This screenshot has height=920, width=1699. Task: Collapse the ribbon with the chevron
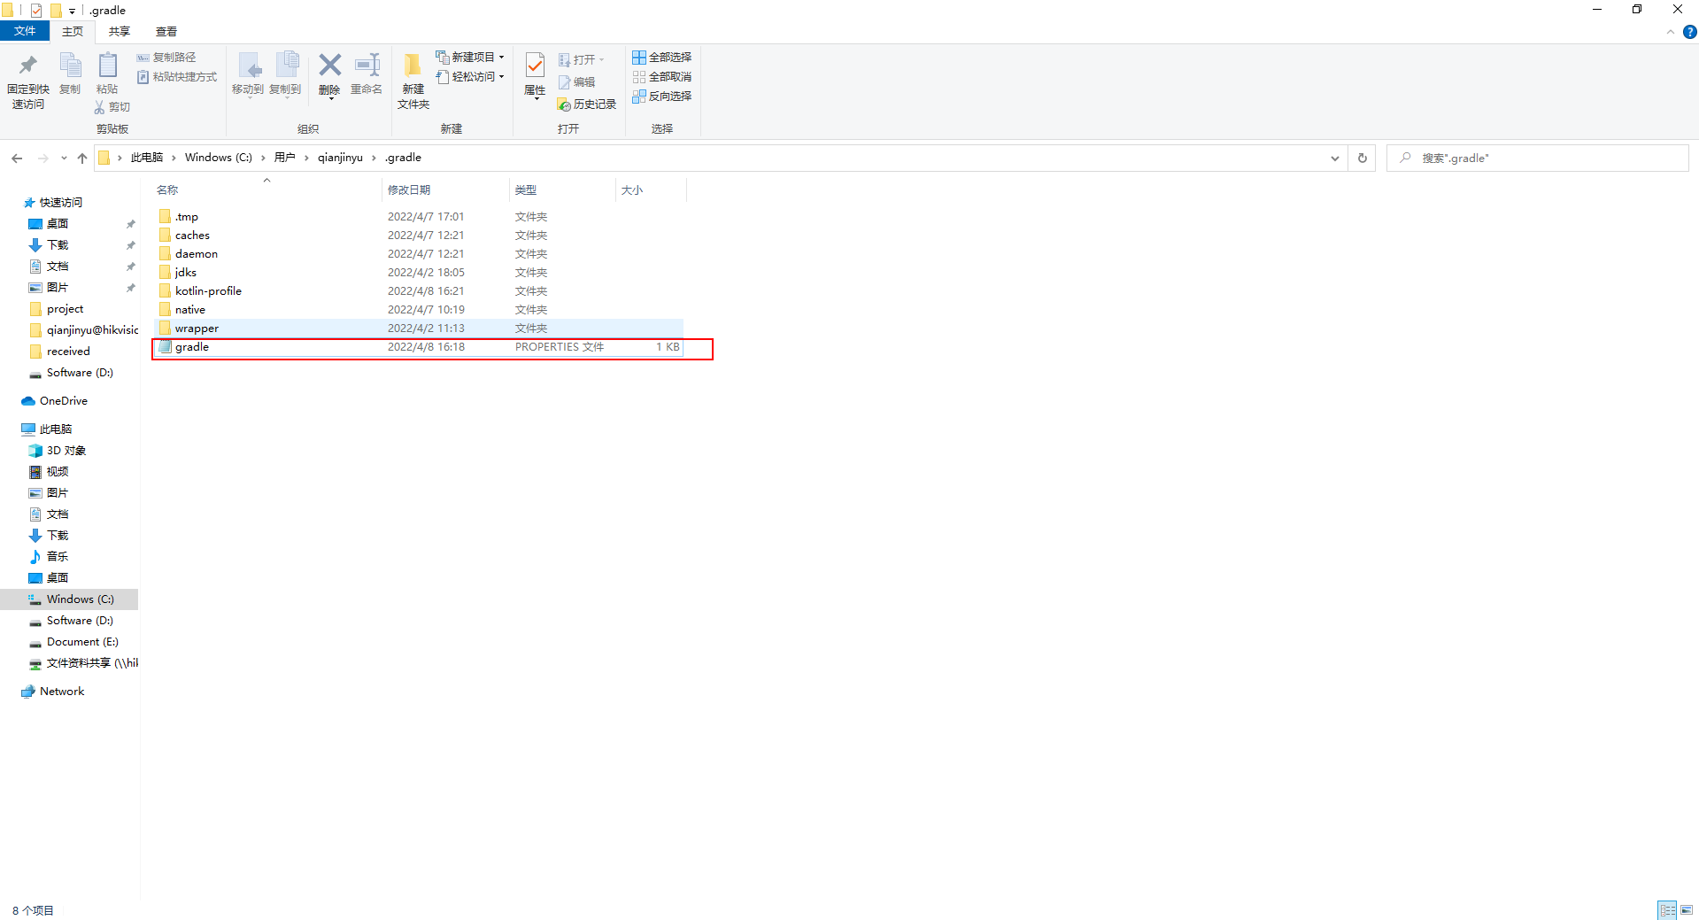pos(1670,31)
